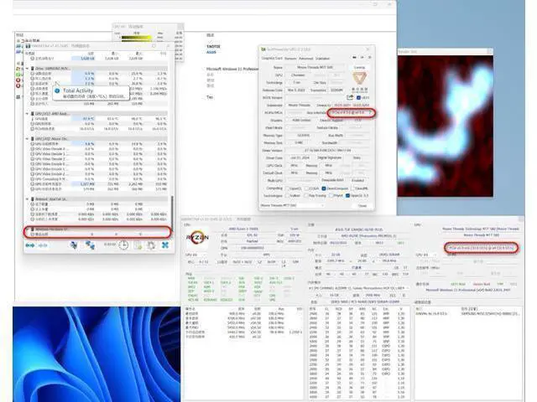Click the bus interface question mark in GPU-Z
537x402 pixels.
coord(370,112)
